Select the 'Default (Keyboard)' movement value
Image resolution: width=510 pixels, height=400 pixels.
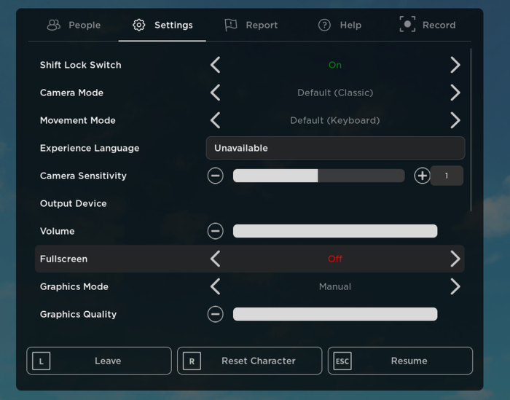pos(335,120)
